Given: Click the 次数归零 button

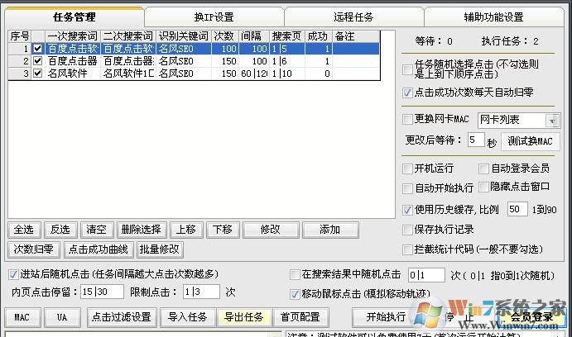Looking at the screenshot, I should 34,249.
